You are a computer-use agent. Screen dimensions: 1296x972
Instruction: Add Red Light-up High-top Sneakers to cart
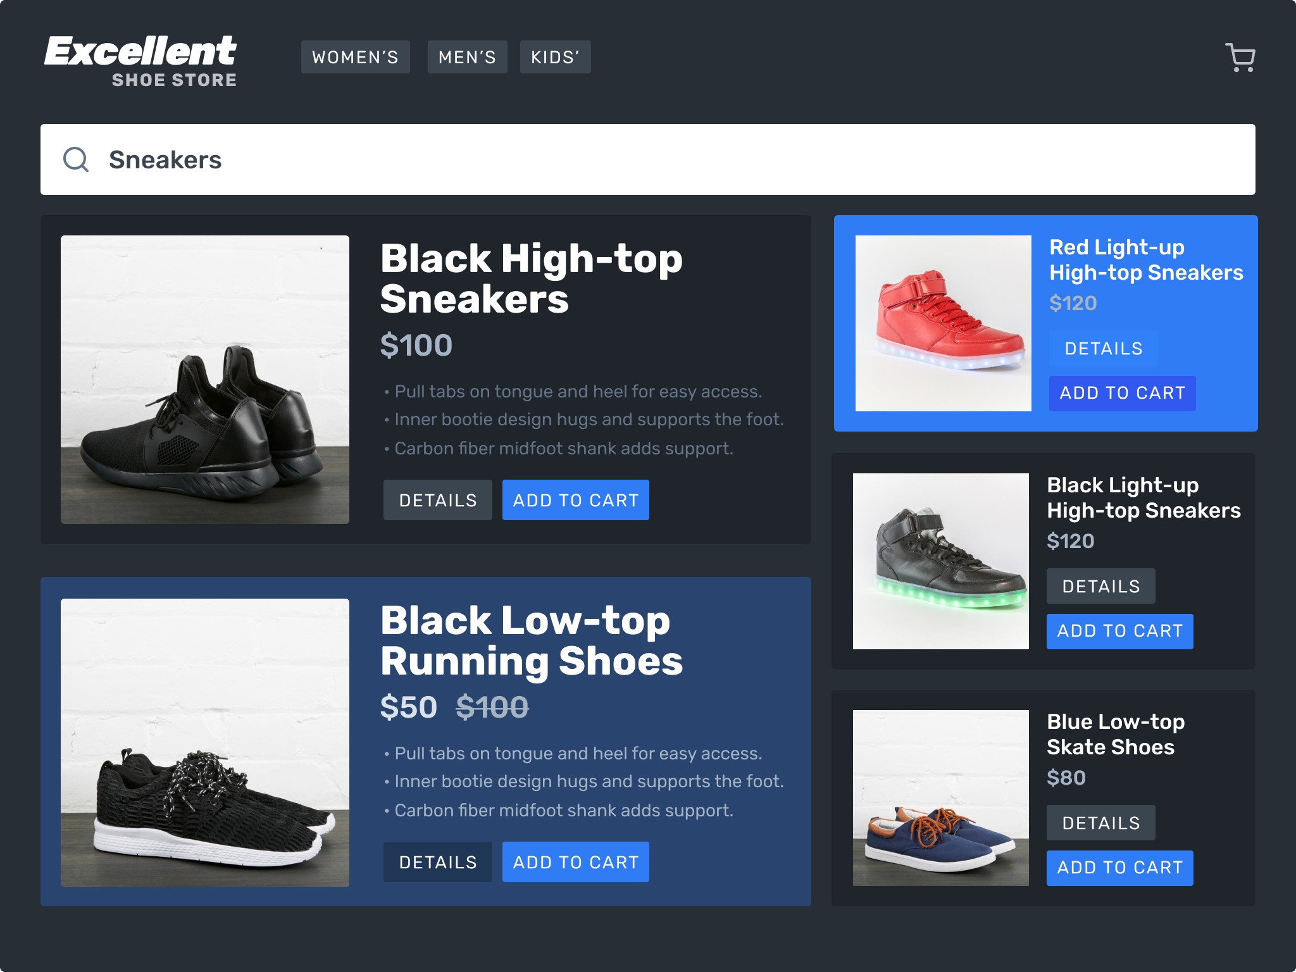pyautogui.click(x=1121, y=393)
